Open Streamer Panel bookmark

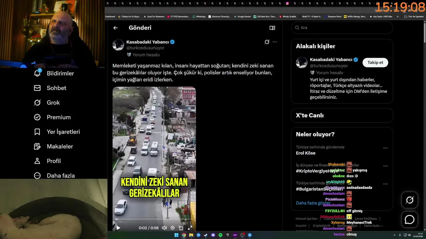(x=332, y=17)
